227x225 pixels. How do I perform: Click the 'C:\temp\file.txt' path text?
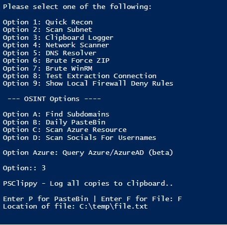point(114,207)
